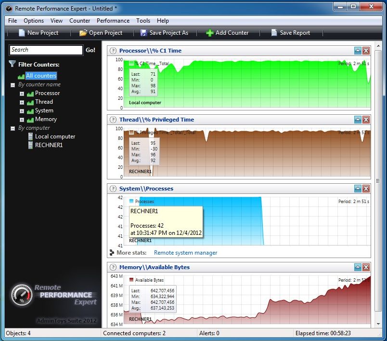Open the Tools menu
The width and height of the screenshot is (387, 341).
[x=143, y=21]
